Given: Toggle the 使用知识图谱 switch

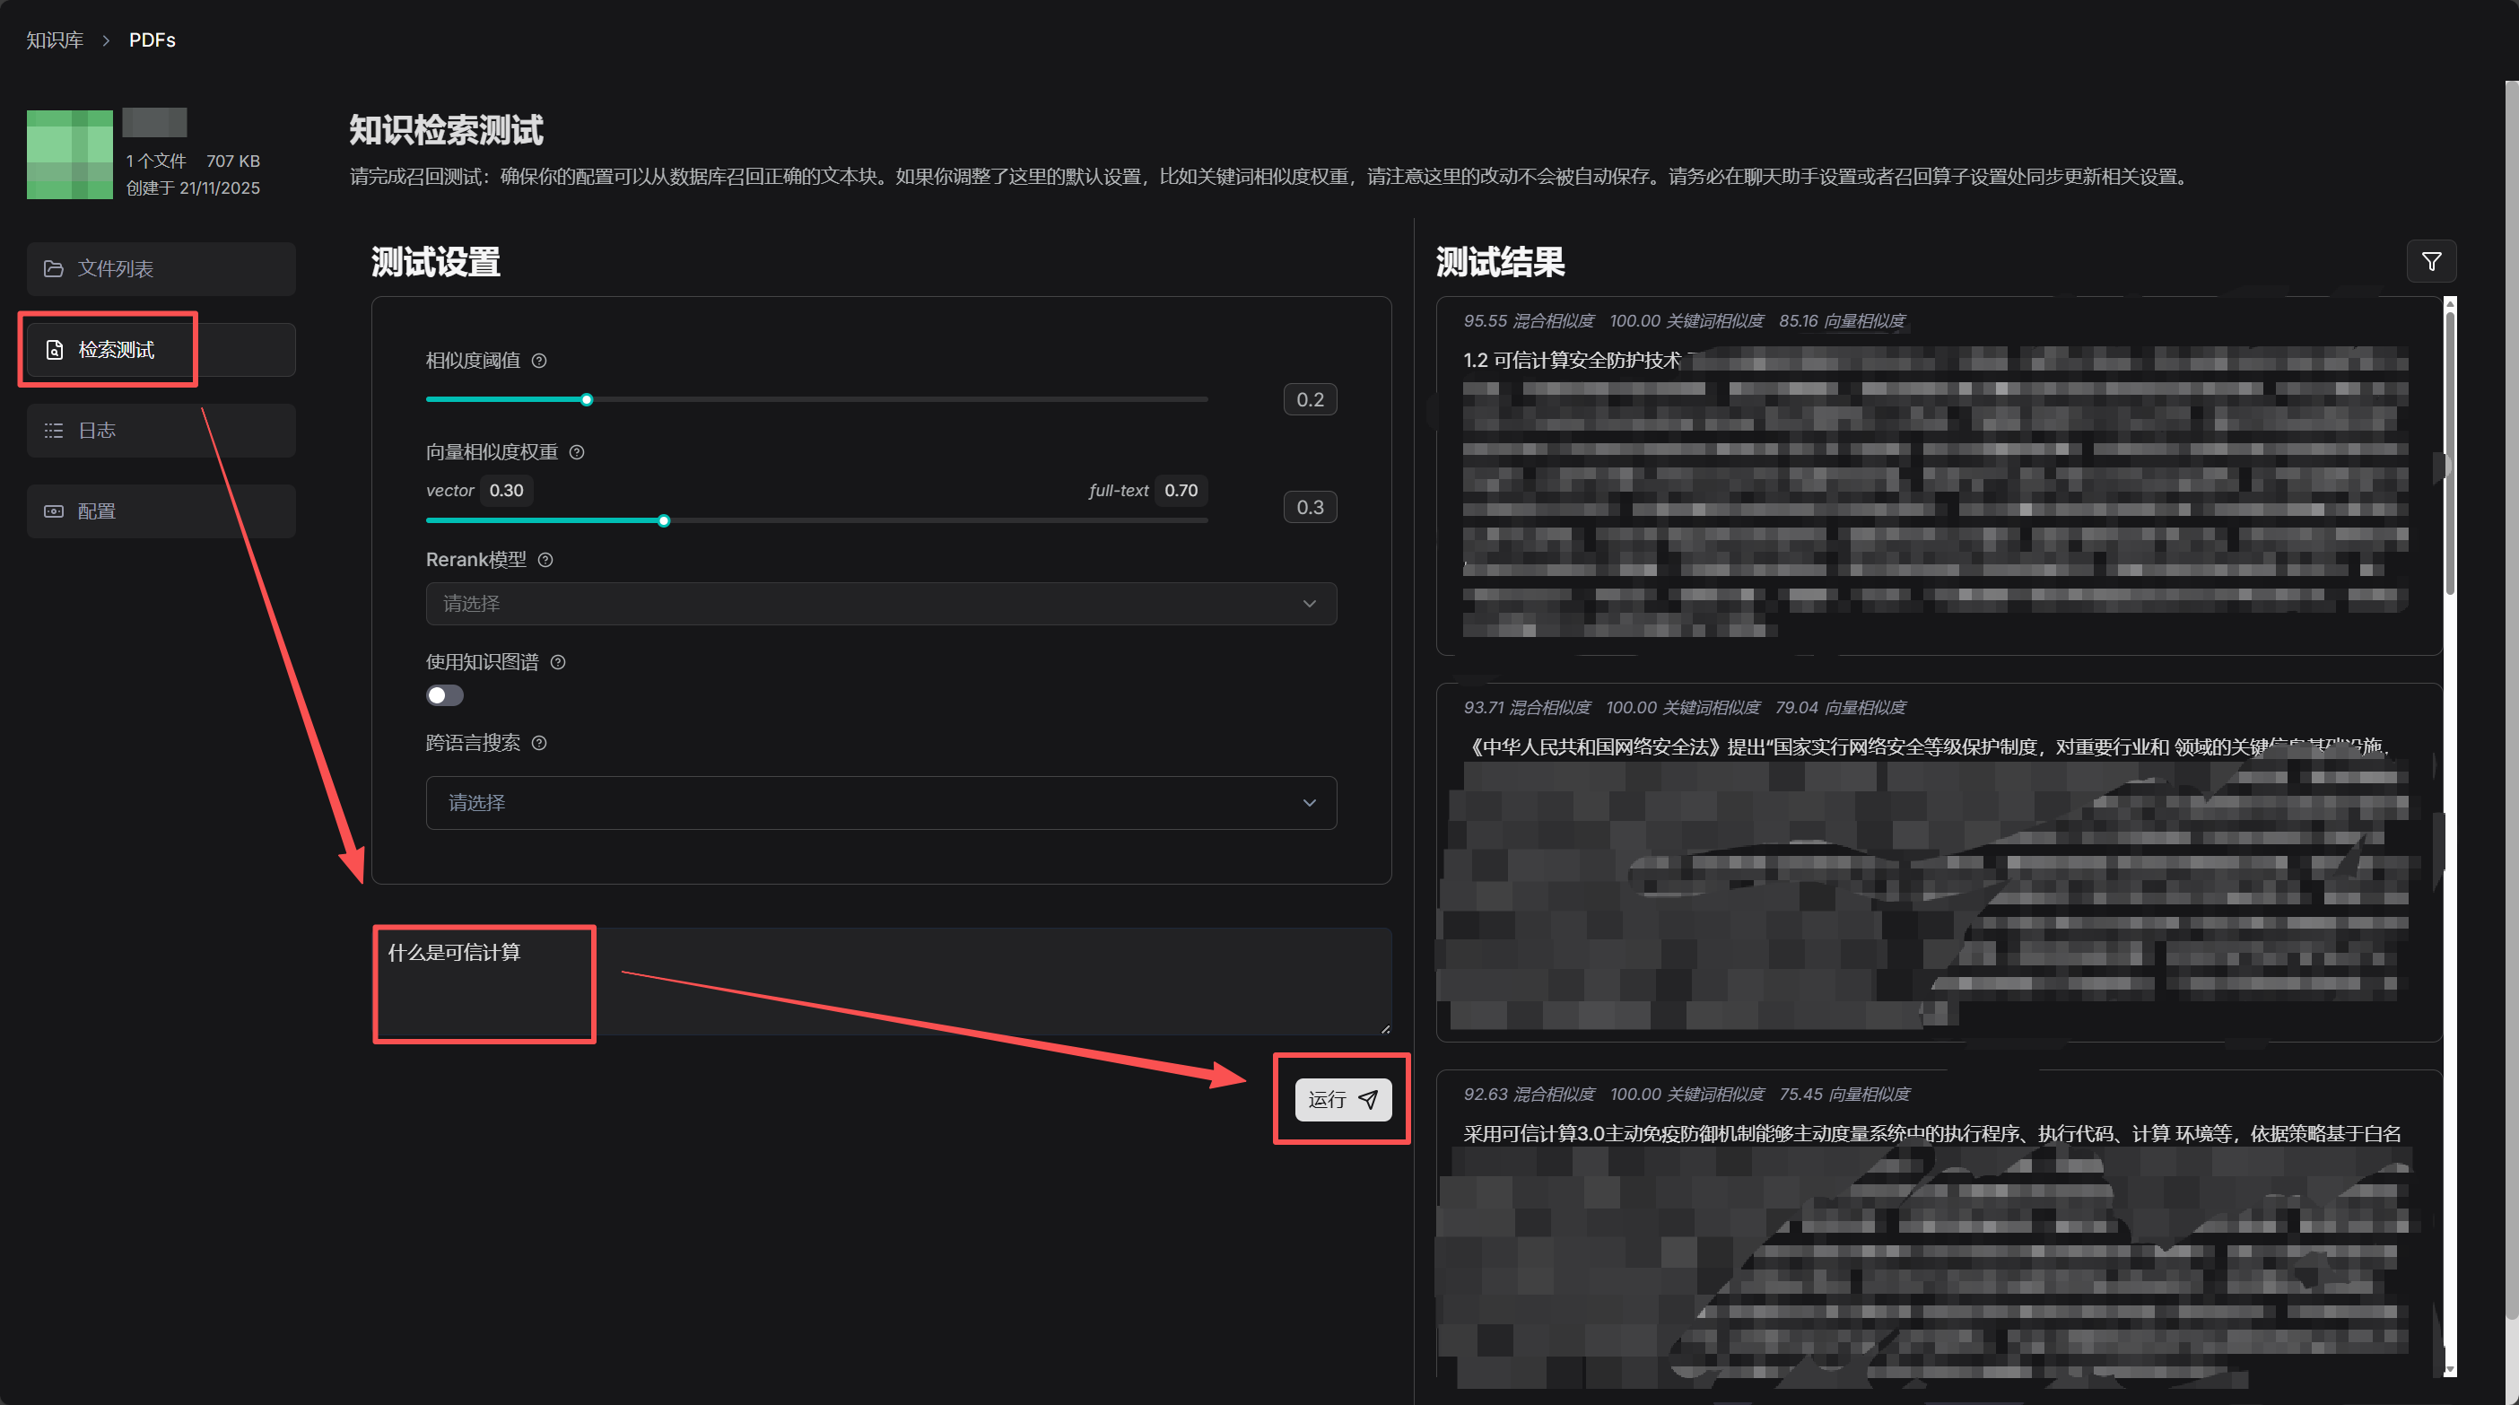Looking at the screenshot, I should pos(445,695).
